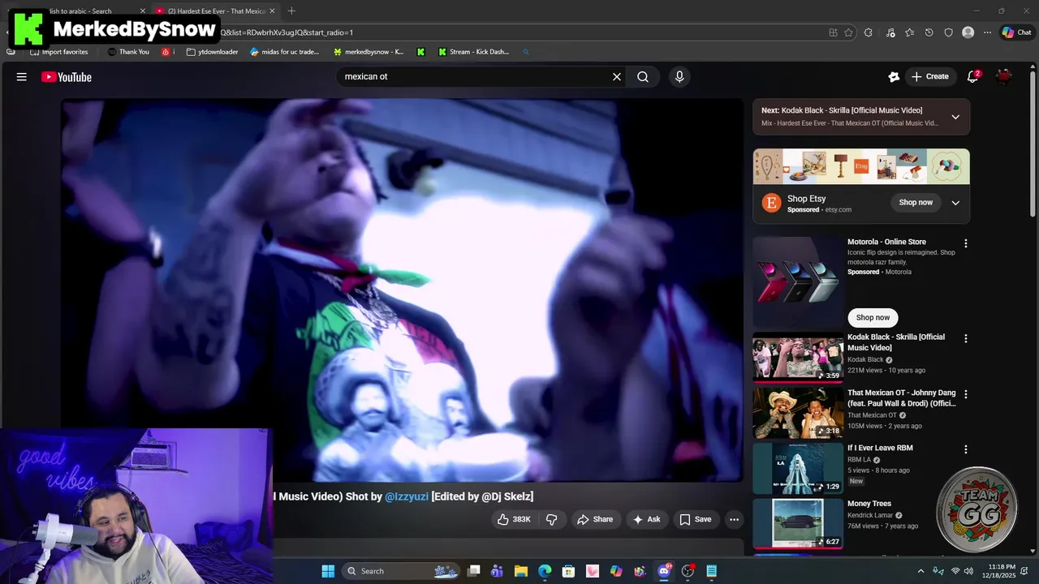
Task: Open the YouTube account avatar menu
Action: pos(1004,77)
